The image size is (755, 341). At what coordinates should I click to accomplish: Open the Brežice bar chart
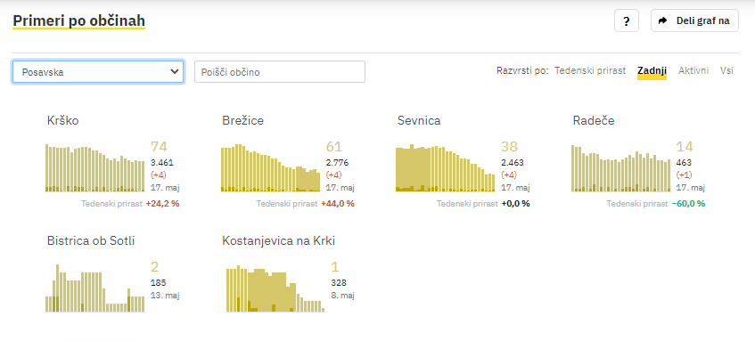270,167
